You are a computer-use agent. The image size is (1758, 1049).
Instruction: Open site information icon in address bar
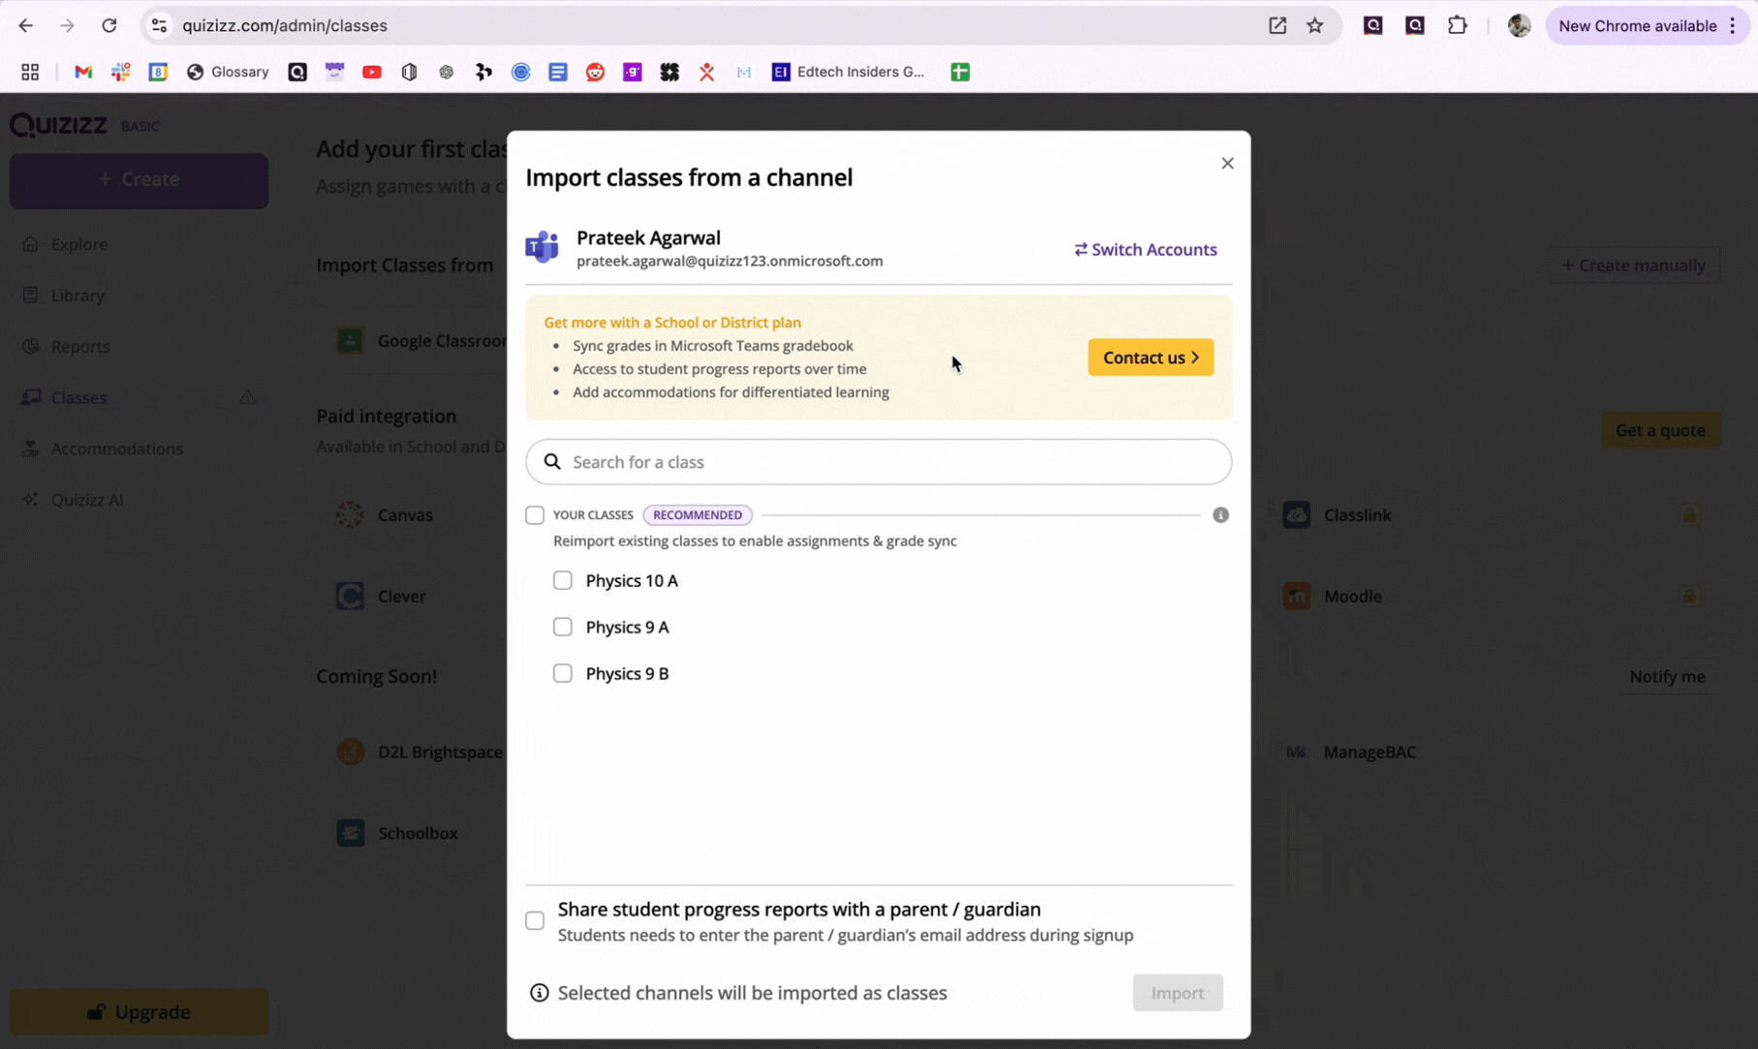[x=160, y=25]
